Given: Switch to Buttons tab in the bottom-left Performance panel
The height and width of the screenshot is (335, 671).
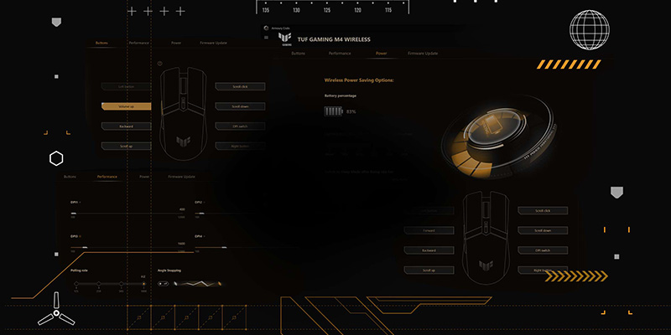Looking at the screenshot, I should pos(70,177).
